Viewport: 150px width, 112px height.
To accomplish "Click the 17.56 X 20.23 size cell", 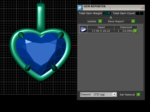I will tap(101, 31).
